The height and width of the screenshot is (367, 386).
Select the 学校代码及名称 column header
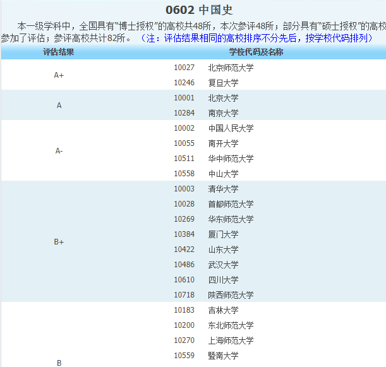pos(256,52)
